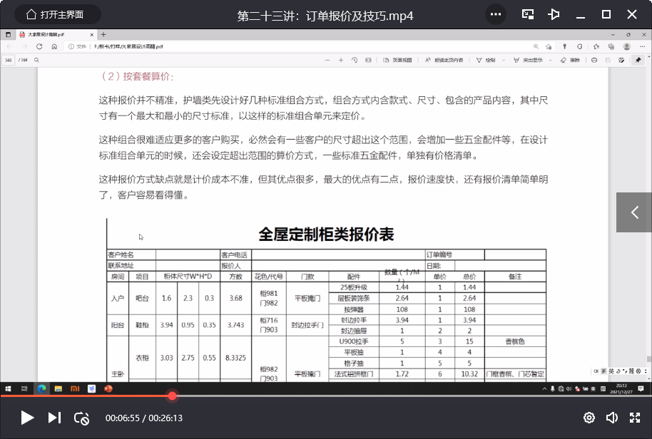Select the 擦除 eraser tool
Viewport: 652px width, 439px height.
[x=571, y=61]
